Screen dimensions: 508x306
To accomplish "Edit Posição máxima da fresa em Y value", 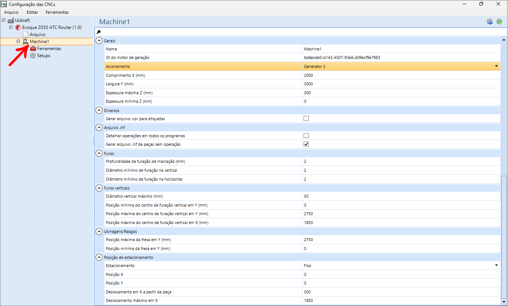I will [x=401, y=240].
